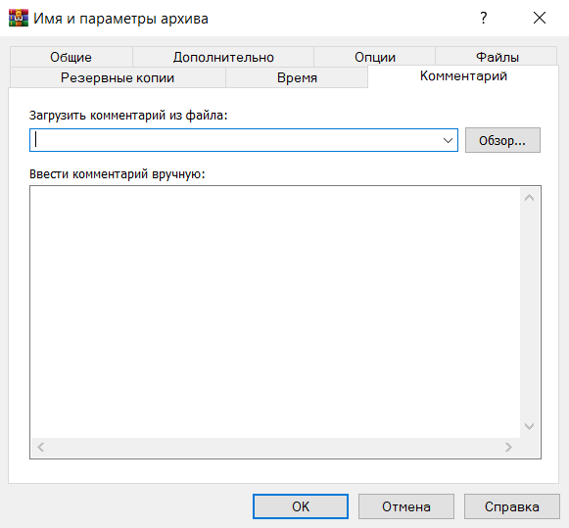This screenshot has height=528, width=569.
Task: Click the horizontal scrollbar's left arrow
Action: pos(41,447)
